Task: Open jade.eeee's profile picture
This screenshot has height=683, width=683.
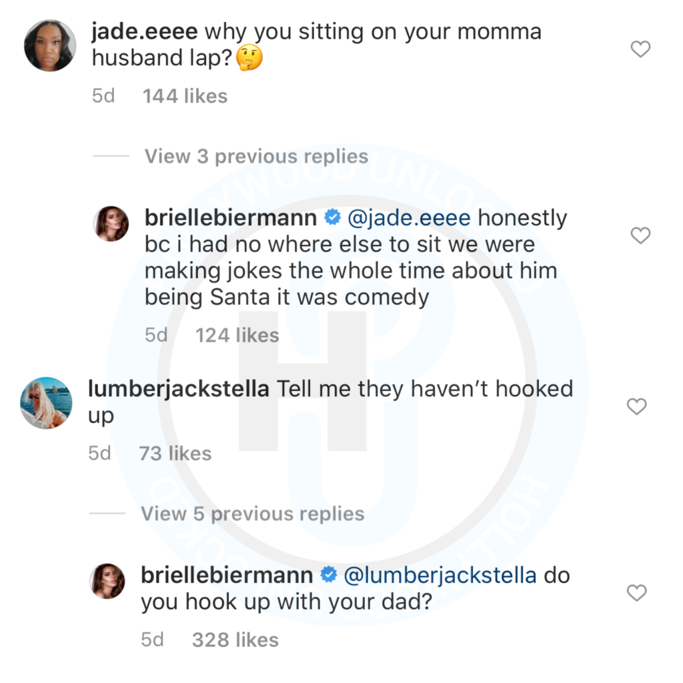Action: [x=49, y=46]
